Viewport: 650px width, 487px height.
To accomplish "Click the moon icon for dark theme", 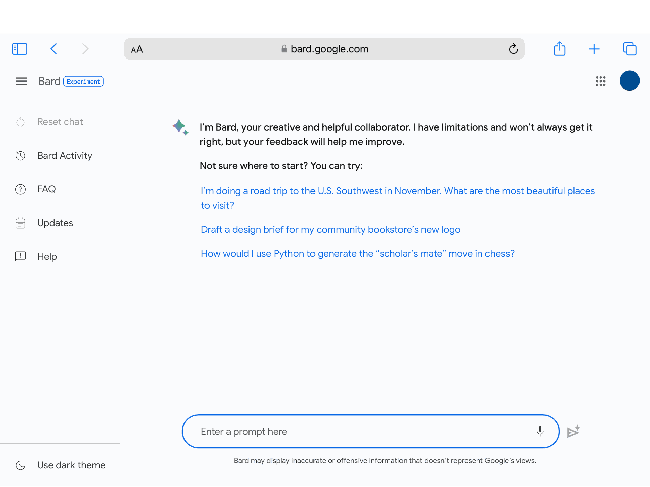I will point(20,465).
